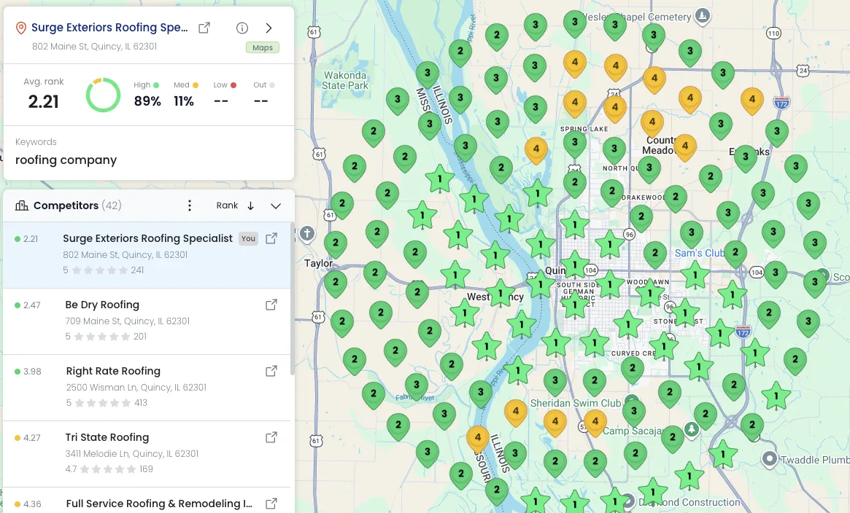Click the competitor list scrollbar
Screen dimensions: 850x513
click(293, 299)
